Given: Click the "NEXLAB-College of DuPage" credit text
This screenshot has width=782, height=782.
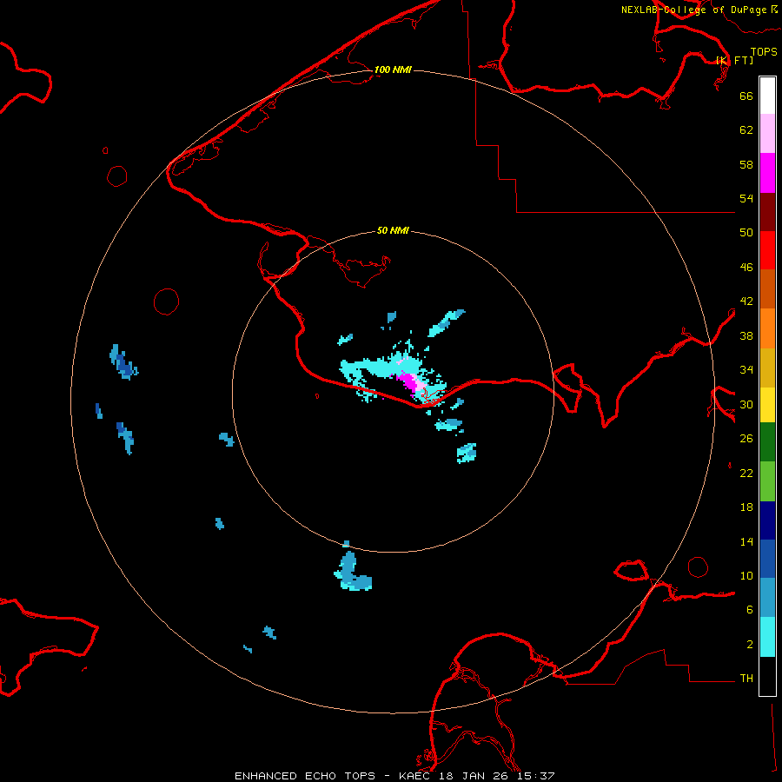Looking at the screenshot, I should tap(695, 10).
